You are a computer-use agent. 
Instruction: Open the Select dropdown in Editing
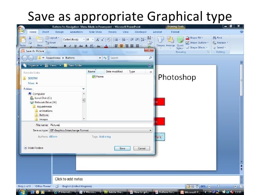pyautogui.click(x=219, y=47)
